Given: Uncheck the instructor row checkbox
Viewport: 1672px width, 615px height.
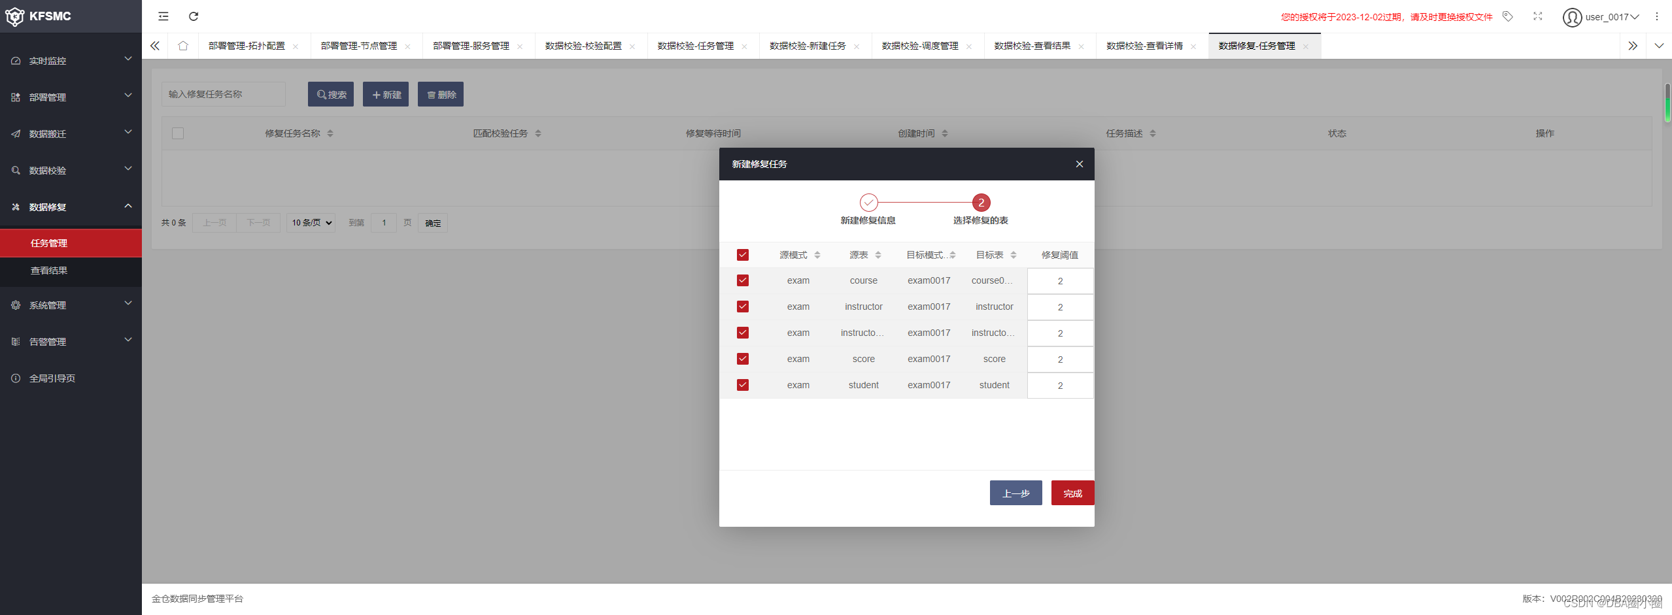Looking at the screenshot, I should [x=743, y=307].
